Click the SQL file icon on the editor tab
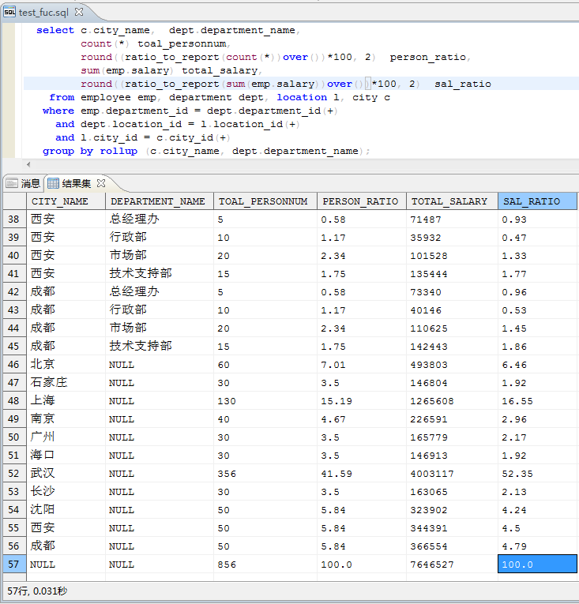The height and width of the screenshot is (604, 579). [9, 12]
